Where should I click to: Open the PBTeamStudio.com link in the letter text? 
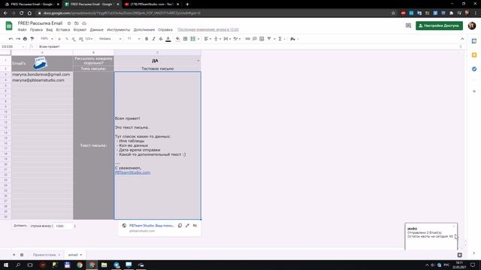(x=132, y=172)
